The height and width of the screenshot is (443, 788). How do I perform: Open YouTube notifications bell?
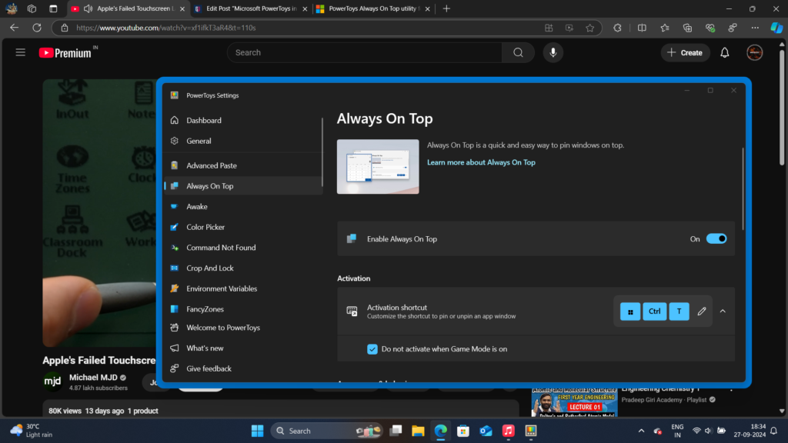725,53
